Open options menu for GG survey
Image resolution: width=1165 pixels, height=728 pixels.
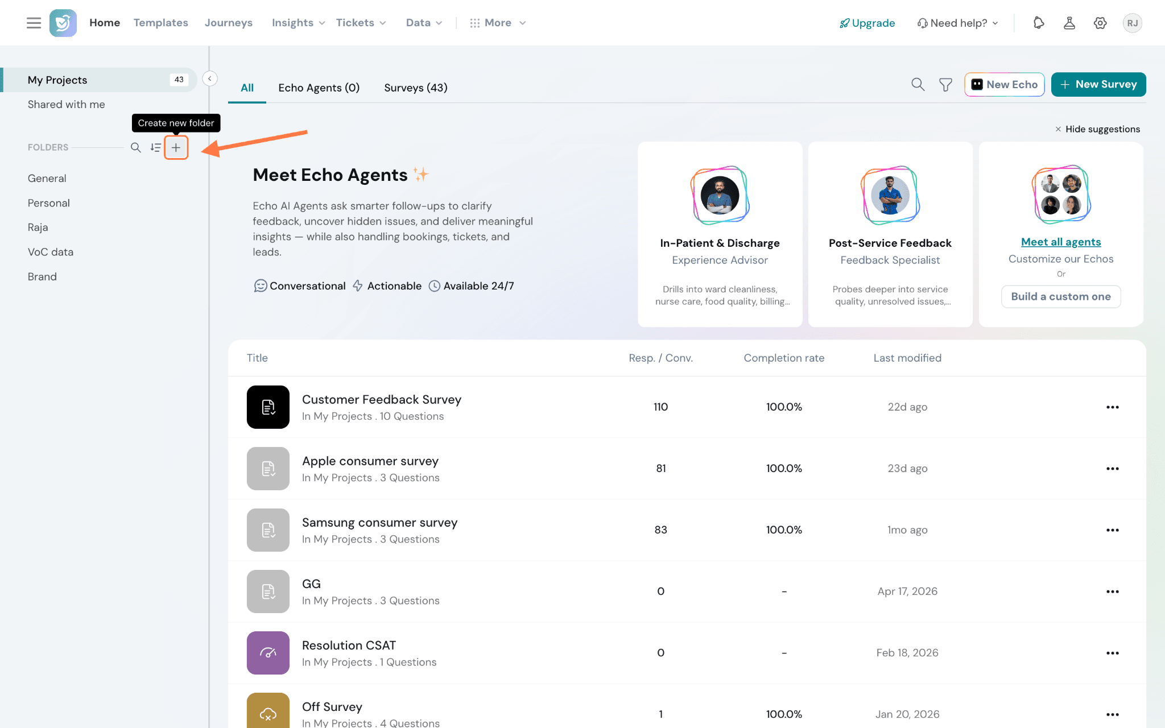point(1113,591)
